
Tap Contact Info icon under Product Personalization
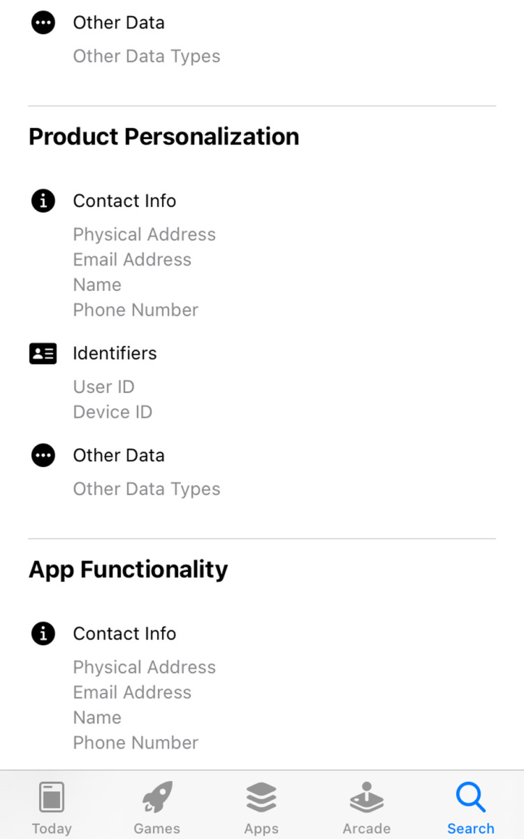[43, 201]
